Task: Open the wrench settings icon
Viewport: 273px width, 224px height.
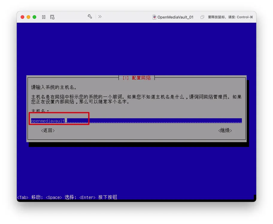Action: coord(90,17)
